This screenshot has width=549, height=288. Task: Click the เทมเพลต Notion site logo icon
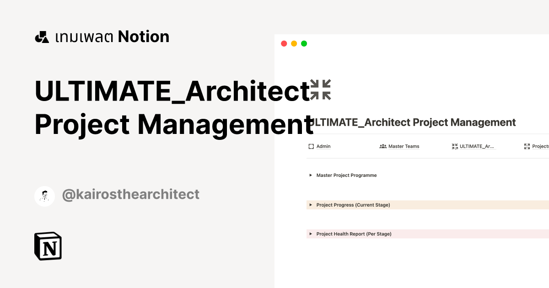coord(42,36)
